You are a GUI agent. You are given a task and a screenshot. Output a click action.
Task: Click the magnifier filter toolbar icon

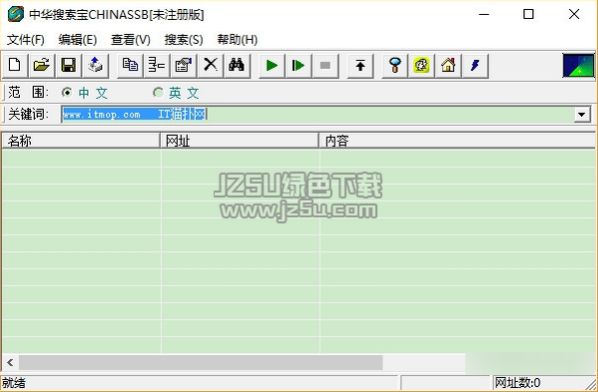(x=394, y=66)
